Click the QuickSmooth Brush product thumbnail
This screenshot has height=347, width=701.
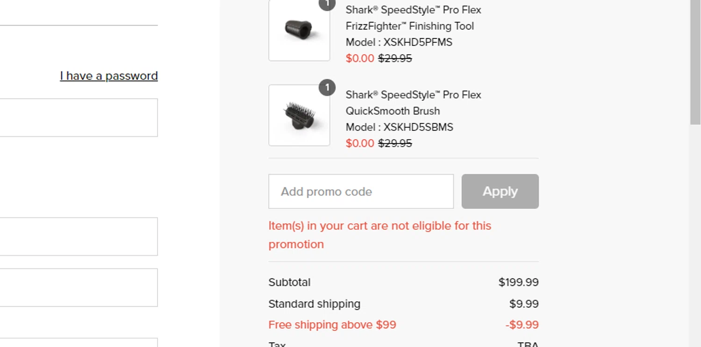tap(299, 115)
